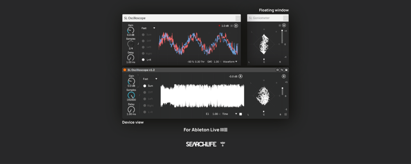Click the white center marker above C in SL Goniometer
The width and height of the screenshot is (411, 164).
click(264, 59)
